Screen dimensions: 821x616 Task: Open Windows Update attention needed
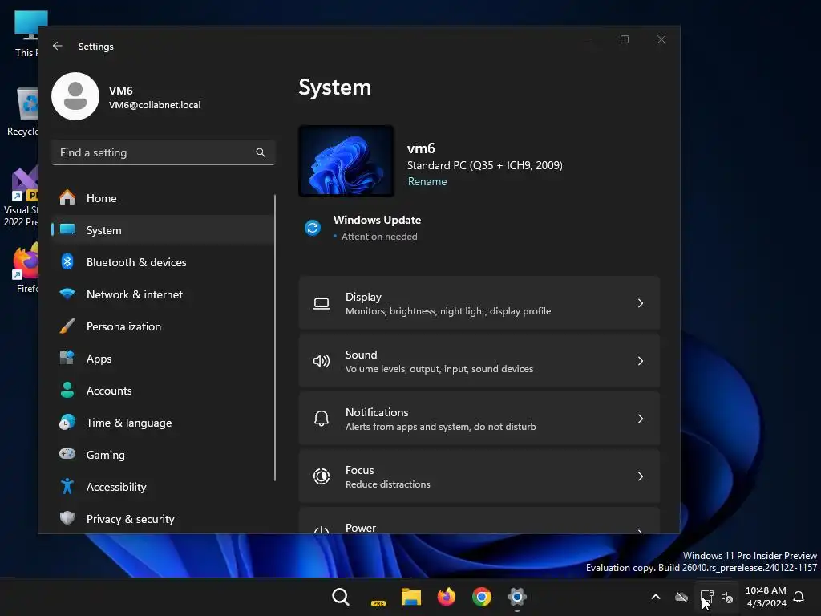tap(363, 228)
